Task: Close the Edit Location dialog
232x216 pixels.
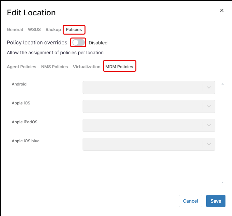Action: click(222, 10)
